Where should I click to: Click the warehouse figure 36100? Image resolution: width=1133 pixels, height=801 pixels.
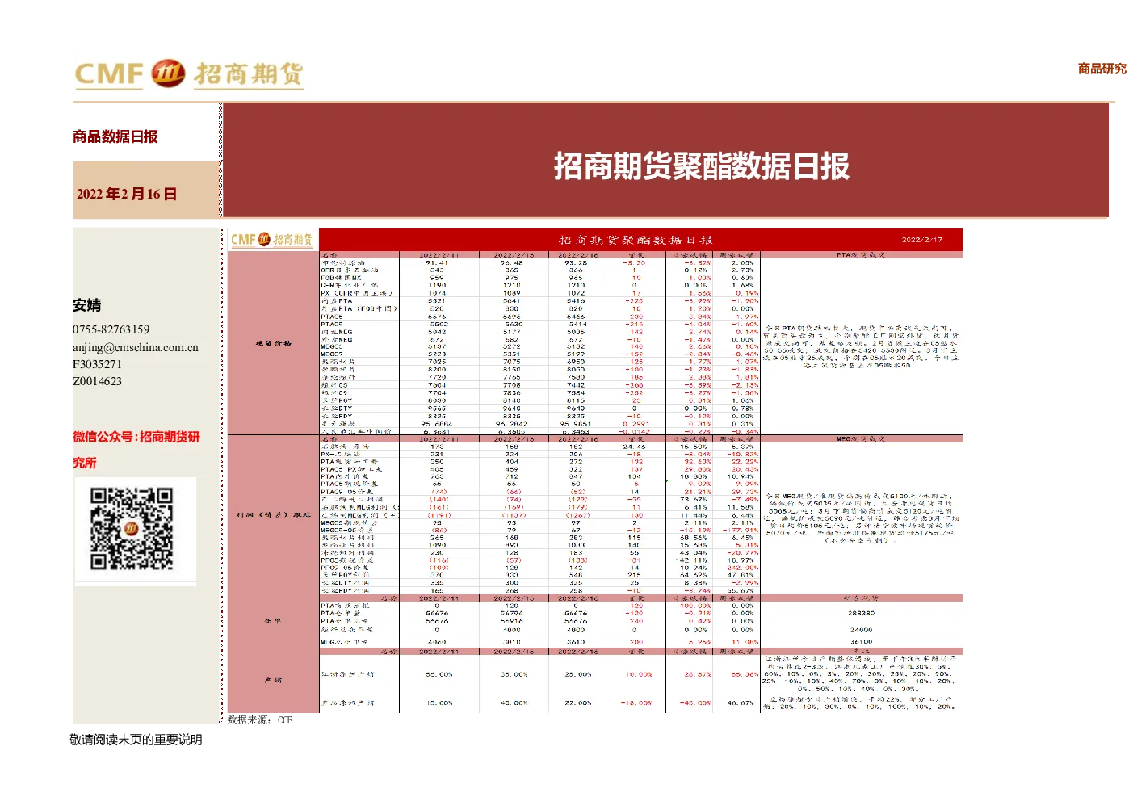click(861, 642)
